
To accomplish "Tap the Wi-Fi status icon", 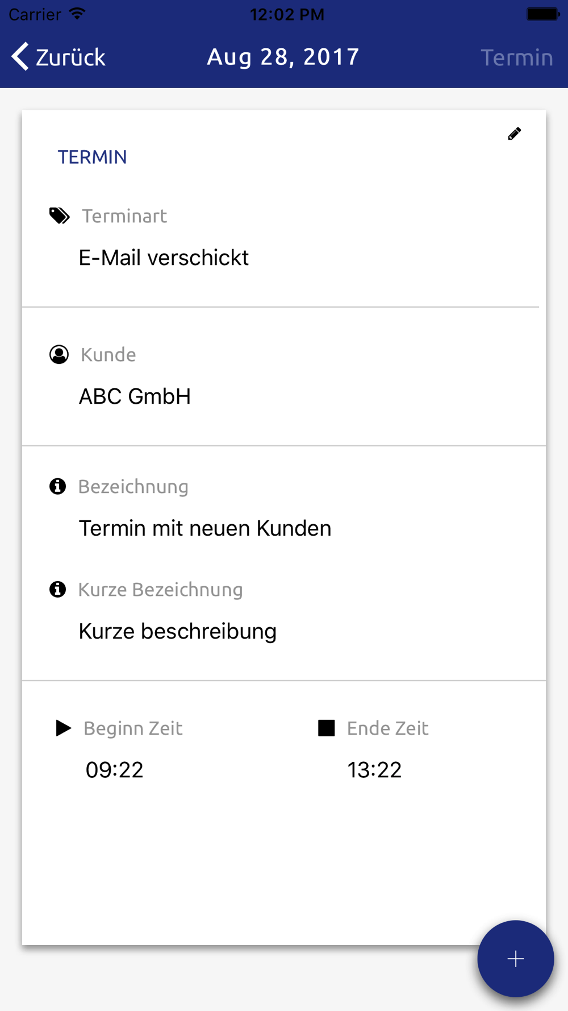I will [x=77, y=14].
